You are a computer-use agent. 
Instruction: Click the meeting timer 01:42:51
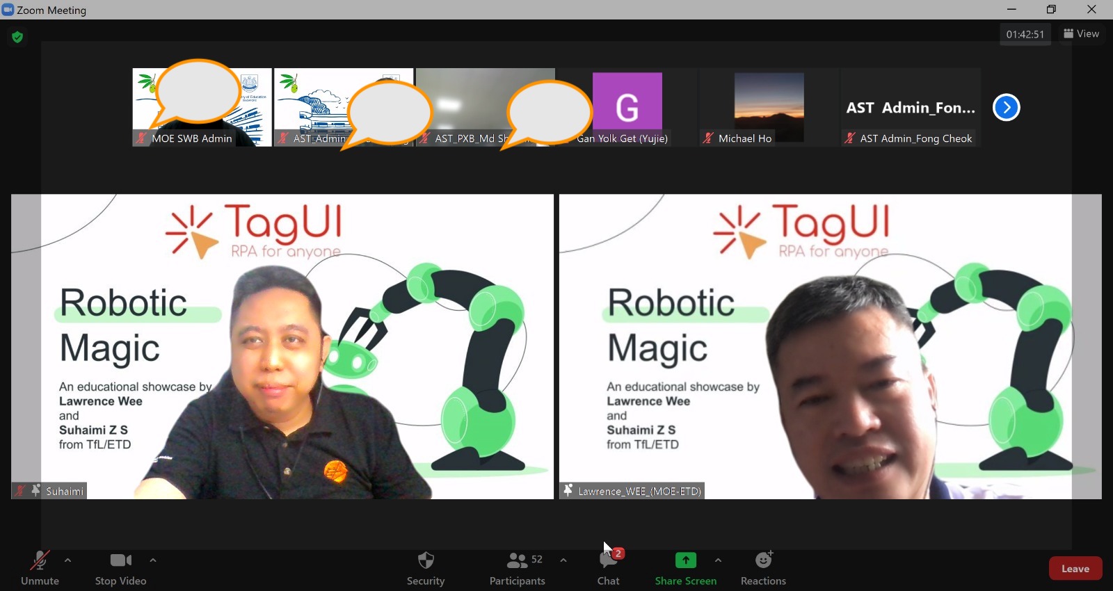point(1025,34)
